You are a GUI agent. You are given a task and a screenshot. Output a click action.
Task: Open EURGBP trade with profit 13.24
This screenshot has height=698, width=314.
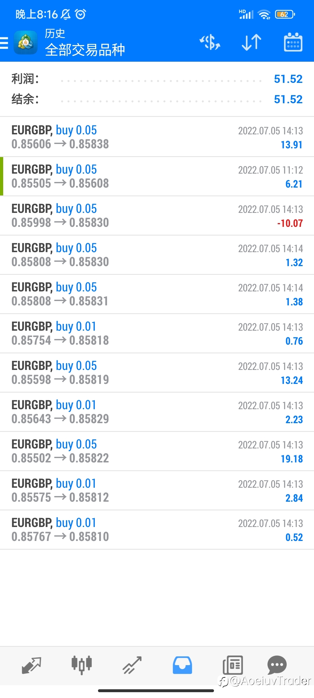pyautogui.click(x=157, y=373)
